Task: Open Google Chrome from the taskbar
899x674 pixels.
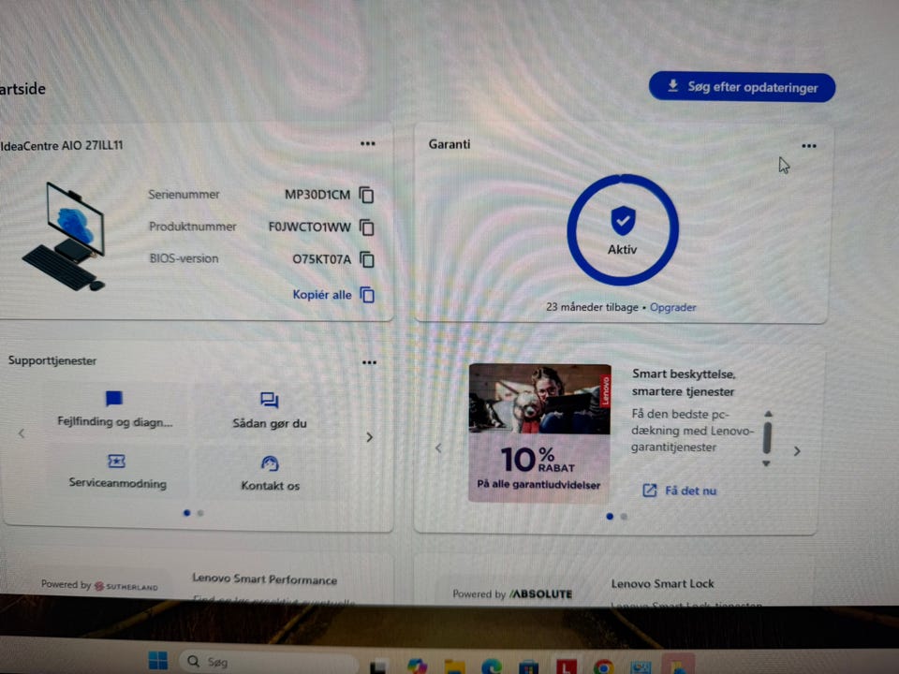Action: click(603, 667)
